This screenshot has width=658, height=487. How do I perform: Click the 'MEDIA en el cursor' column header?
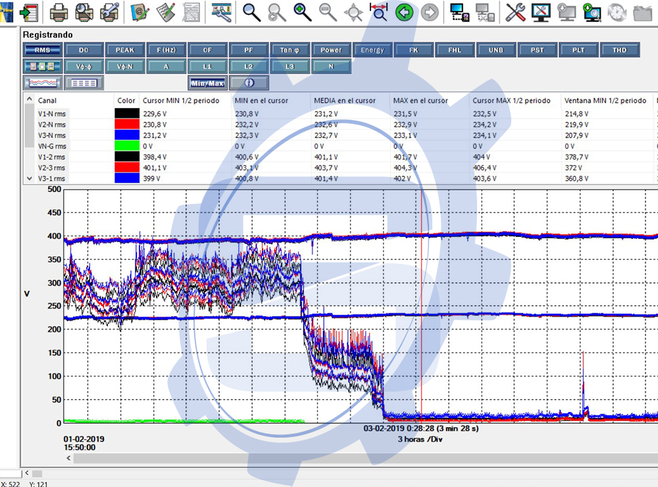coord(349,101)
